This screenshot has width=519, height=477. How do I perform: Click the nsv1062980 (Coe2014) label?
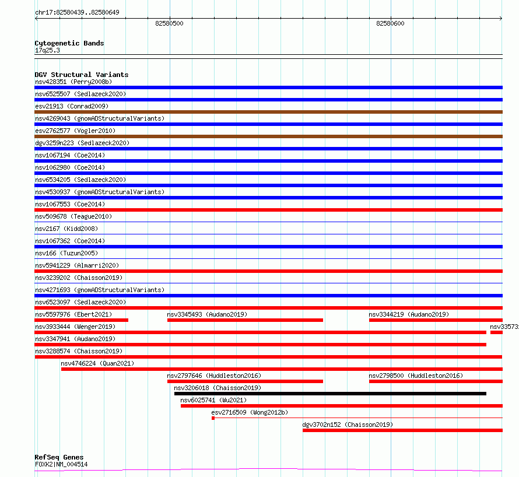click(70, 167)
